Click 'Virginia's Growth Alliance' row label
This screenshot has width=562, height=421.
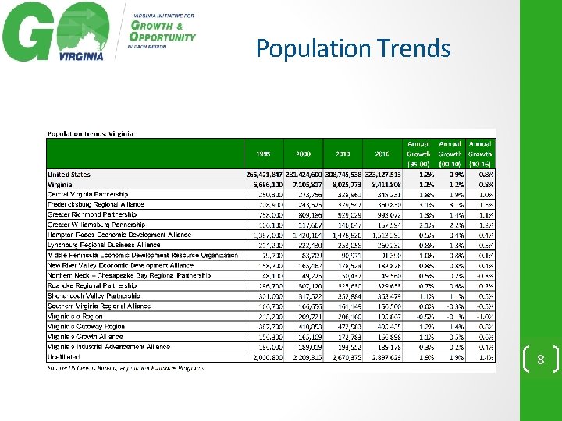(85, 337)
